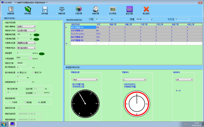
Task: Select 零点下方 radio option
Action: point(33,73)
